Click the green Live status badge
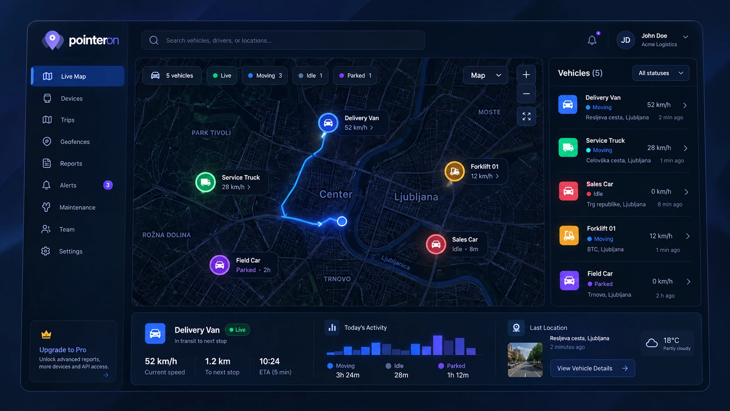 tap(238, 330)
